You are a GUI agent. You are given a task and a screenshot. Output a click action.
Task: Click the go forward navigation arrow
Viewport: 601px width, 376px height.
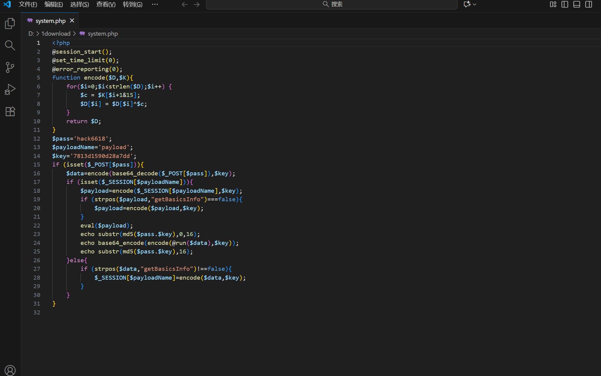pyautogui.click(x=197, y=4)
